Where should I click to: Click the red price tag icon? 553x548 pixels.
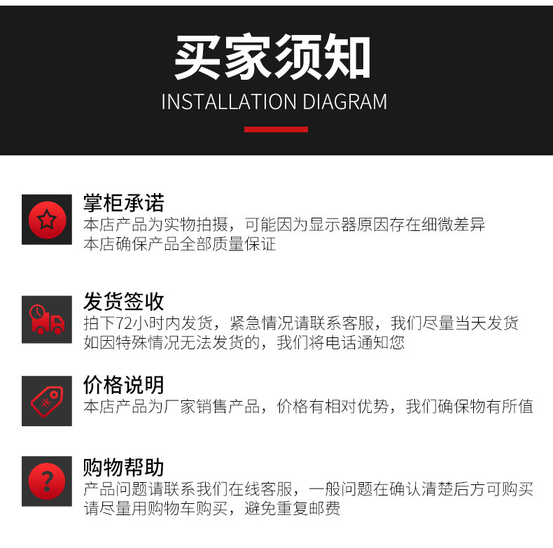click(x=47, y=401)
